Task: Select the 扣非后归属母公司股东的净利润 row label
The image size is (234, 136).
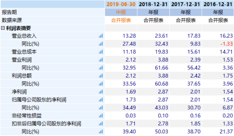Action: 46,124
